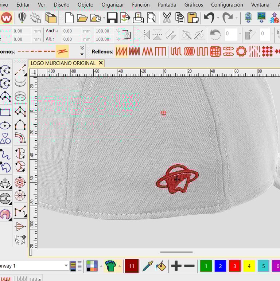Screen dimensions: 280x281
Task: Select the first satin fill in Rellenos
Action: coord(121,51)
